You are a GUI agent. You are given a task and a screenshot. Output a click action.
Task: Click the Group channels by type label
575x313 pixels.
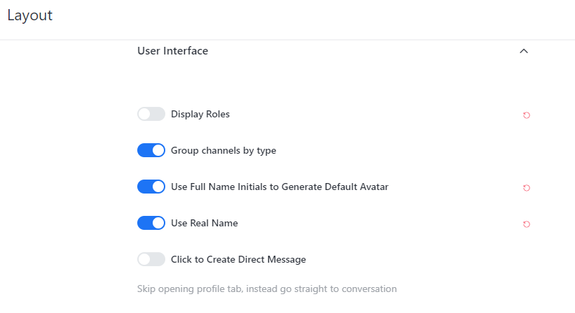coord(223,150)
